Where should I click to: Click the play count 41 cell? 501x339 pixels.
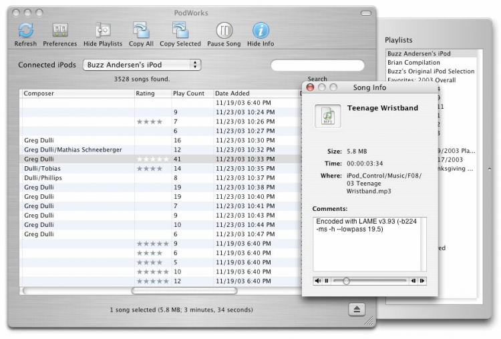[177, 159]
